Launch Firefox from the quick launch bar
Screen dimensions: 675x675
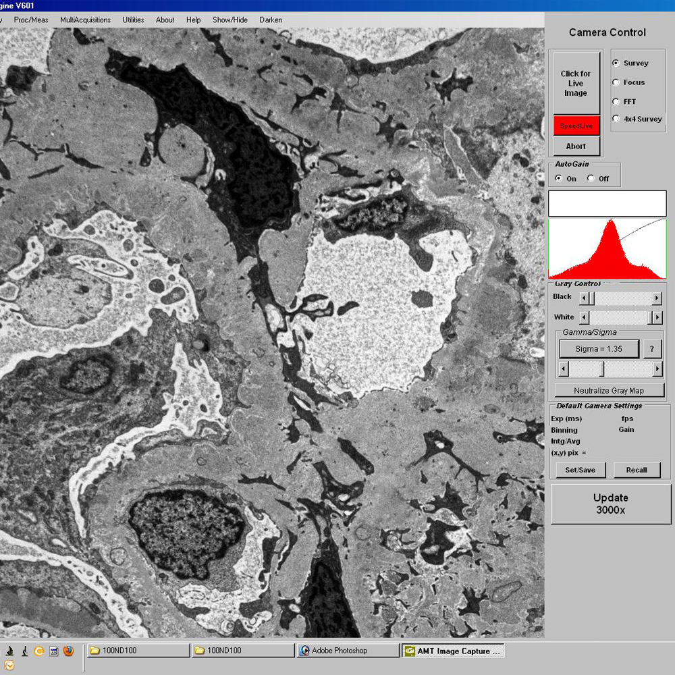[68, 651]
